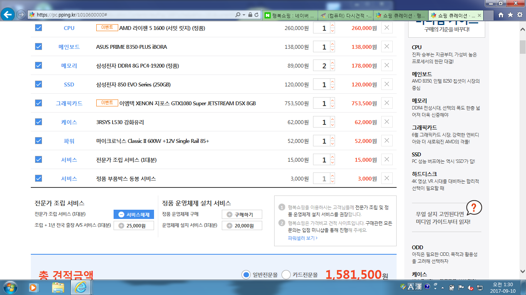The height and width of the screenshot is (295, 526).
Task: Uncheck the 케이스 row checkbox
Action: click(39, 122)
